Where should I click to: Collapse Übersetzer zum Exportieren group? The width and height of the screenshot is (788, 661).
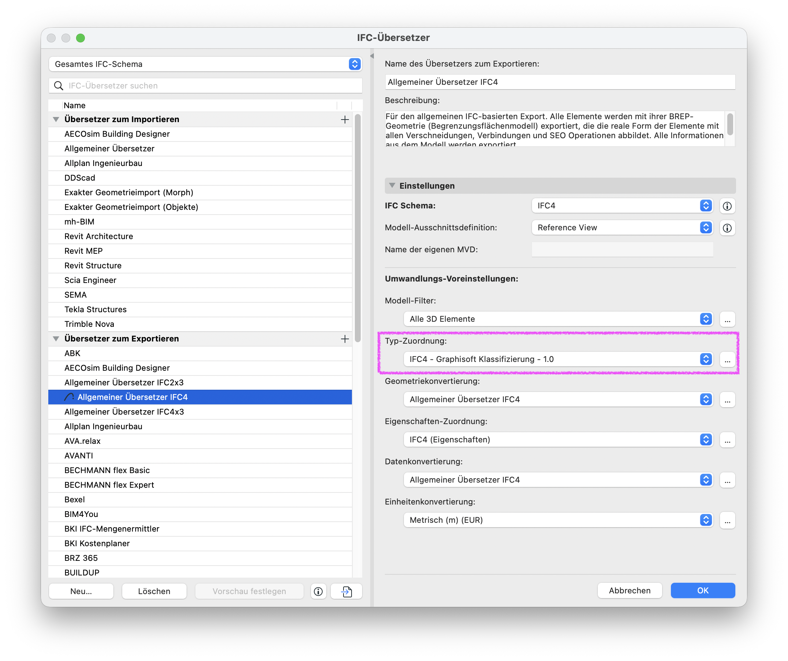56,339
